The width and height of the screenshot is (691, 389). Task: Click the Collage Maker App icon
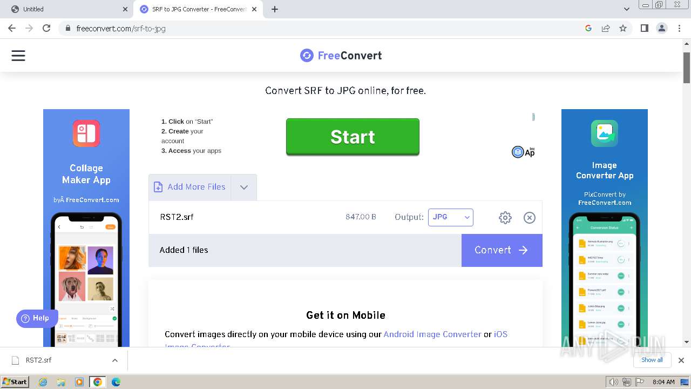86,133
